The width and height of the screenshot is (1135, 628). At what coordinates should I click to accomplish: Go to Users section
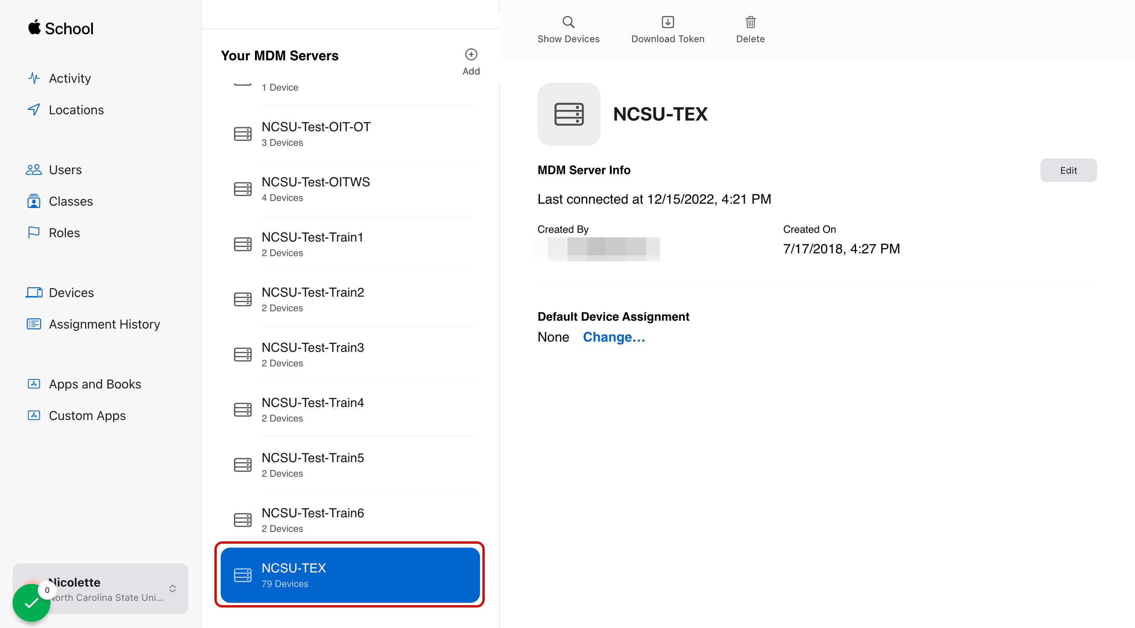coord(54,169)
